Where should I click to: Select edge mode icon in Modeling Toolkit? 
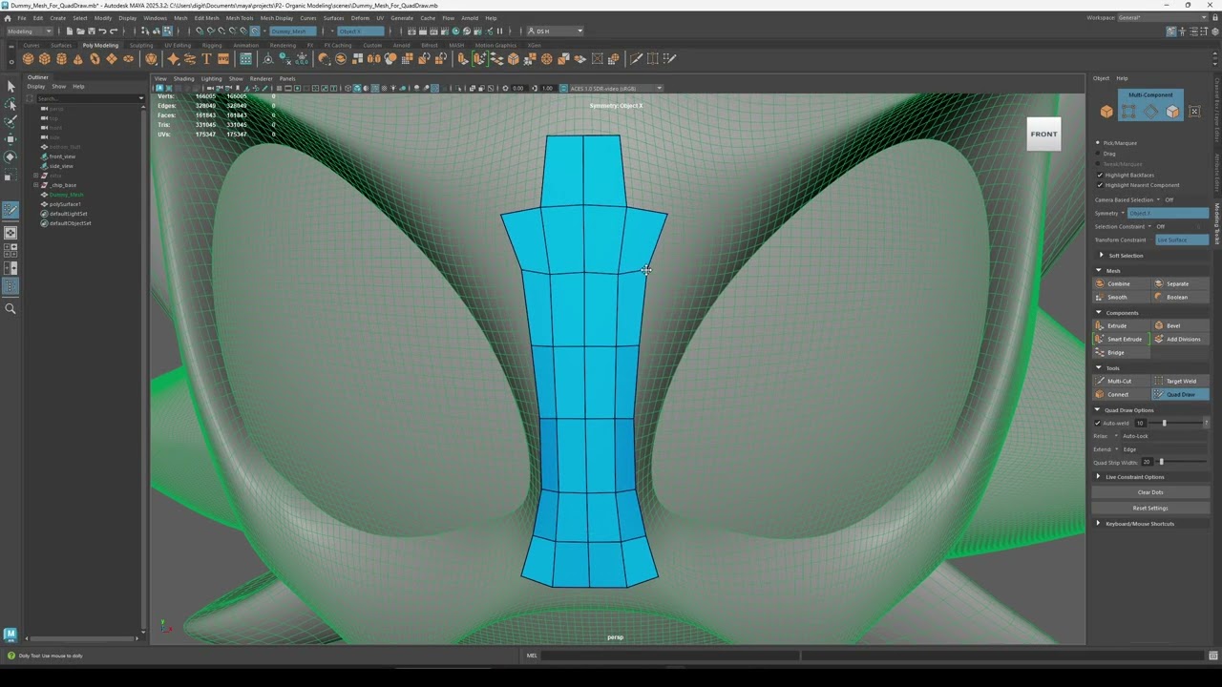pos(1150,112)
